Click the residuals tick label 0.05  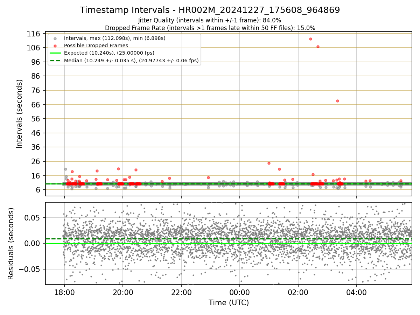(x=32, y=218)
